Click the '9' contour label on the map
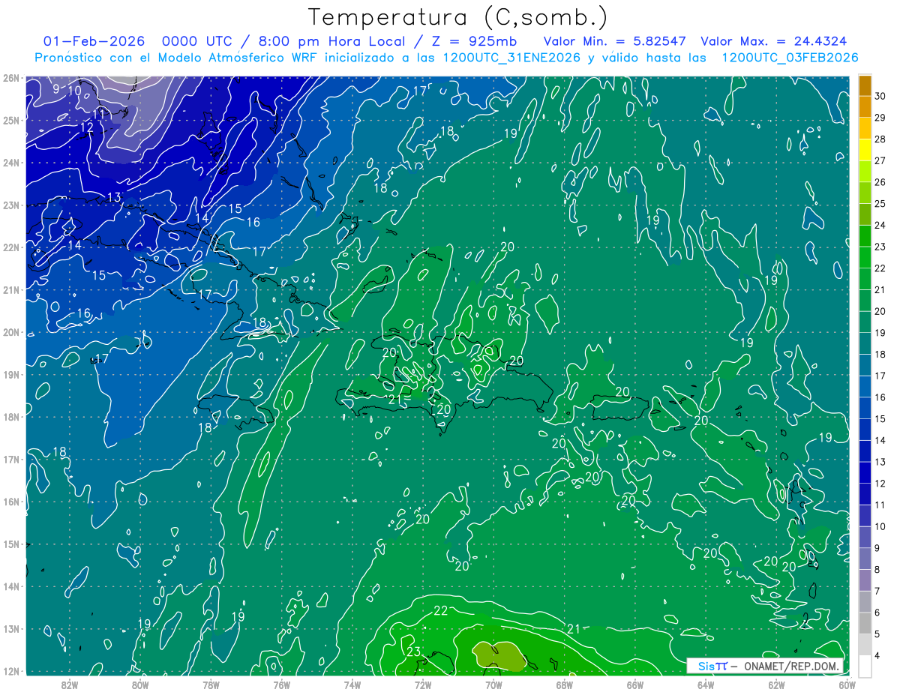This screenshot has height=695, width=900. click(56, 88)
